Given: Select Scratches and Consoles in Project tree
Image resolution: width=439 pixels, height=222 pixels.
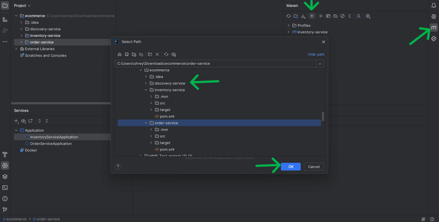Looking at the screenshot, I should [43, 55].
